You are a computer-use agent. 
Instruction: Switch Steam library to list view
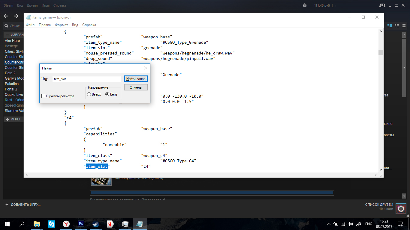click(396, 26)
